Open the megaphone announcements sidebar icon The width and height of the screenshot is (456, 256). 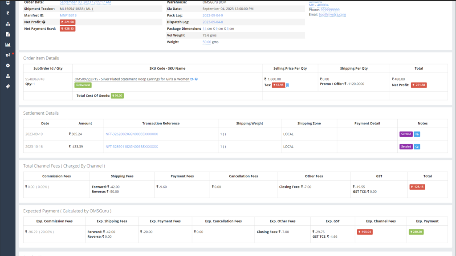(8, 55)
